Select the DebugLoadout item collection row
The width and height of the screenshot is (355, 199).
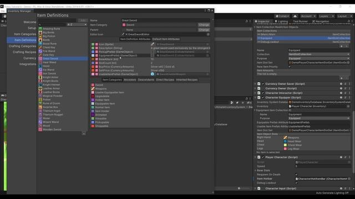(303, 42)
